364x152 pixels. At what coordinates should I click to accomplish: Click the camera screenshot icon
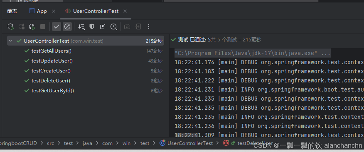[x=127, y=27]
